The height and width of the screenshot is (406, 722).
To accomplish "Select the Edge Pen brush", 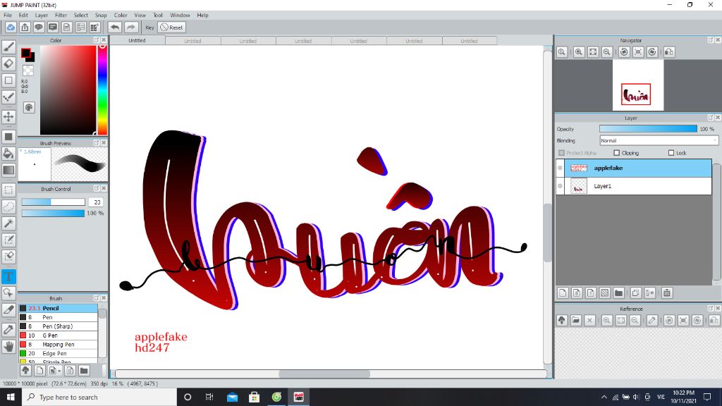I will (x=58, y=354).
